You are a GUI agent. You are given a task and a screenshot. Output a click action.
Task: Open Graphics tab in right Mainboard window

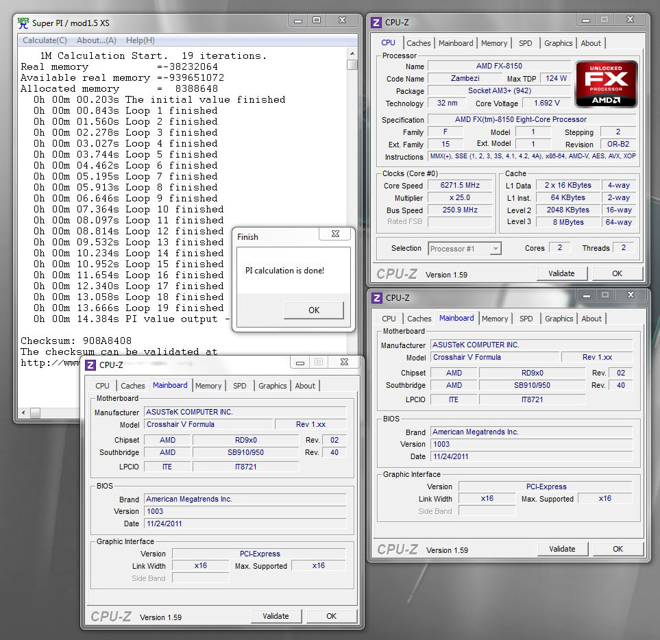pyautogui.click(x=559, y=319)
